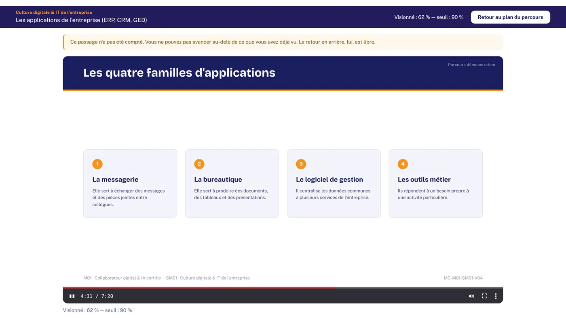
Task: Click the orange number 2 badge
Action: coord(199,164)
